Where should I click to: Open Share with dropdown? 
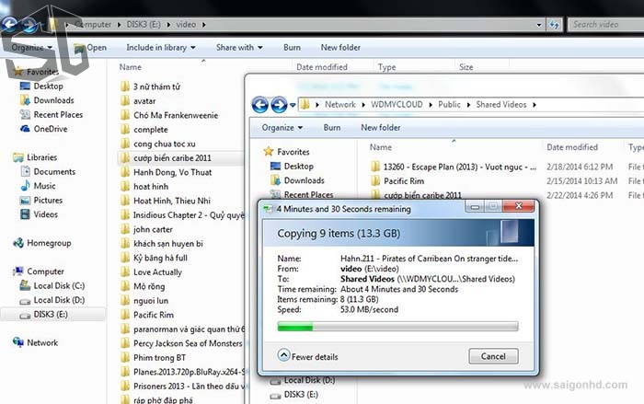239,48
